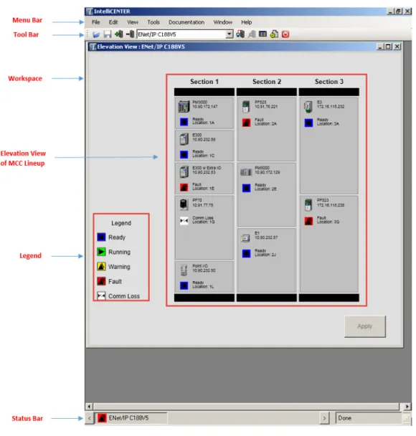Select the E300 w Extra IO device icon
Viewport: 416px width, 436px height.
(184, 172)
